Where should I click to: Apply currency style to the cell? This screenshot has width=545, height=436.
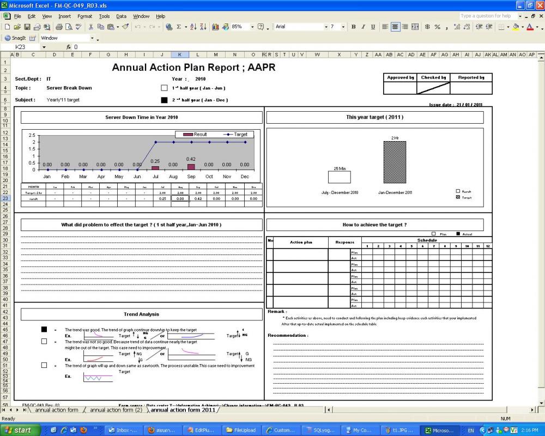point(427,27)
